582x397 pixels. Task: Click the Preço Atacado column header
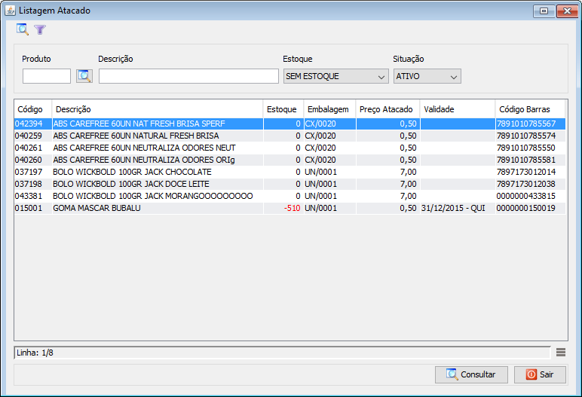[387, 109]
